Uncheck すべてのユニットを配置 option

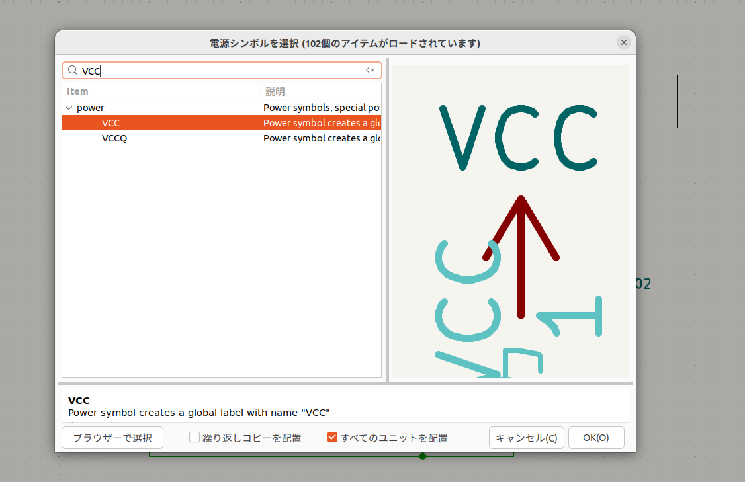333,438
